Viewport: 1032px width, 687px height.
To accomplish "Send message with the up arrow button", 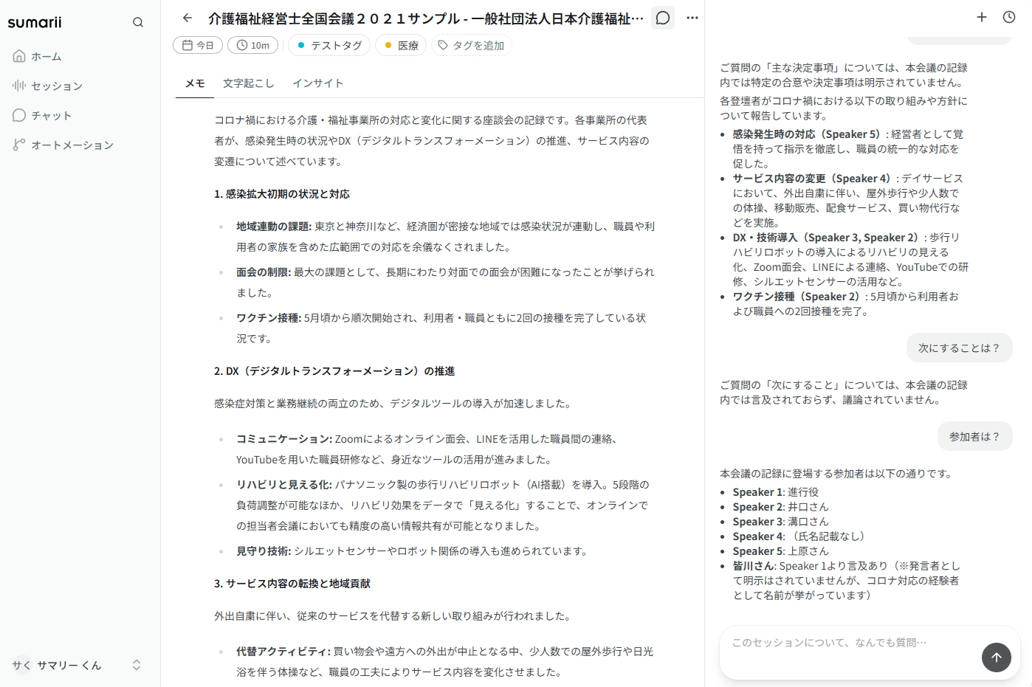I will (997, 657).
